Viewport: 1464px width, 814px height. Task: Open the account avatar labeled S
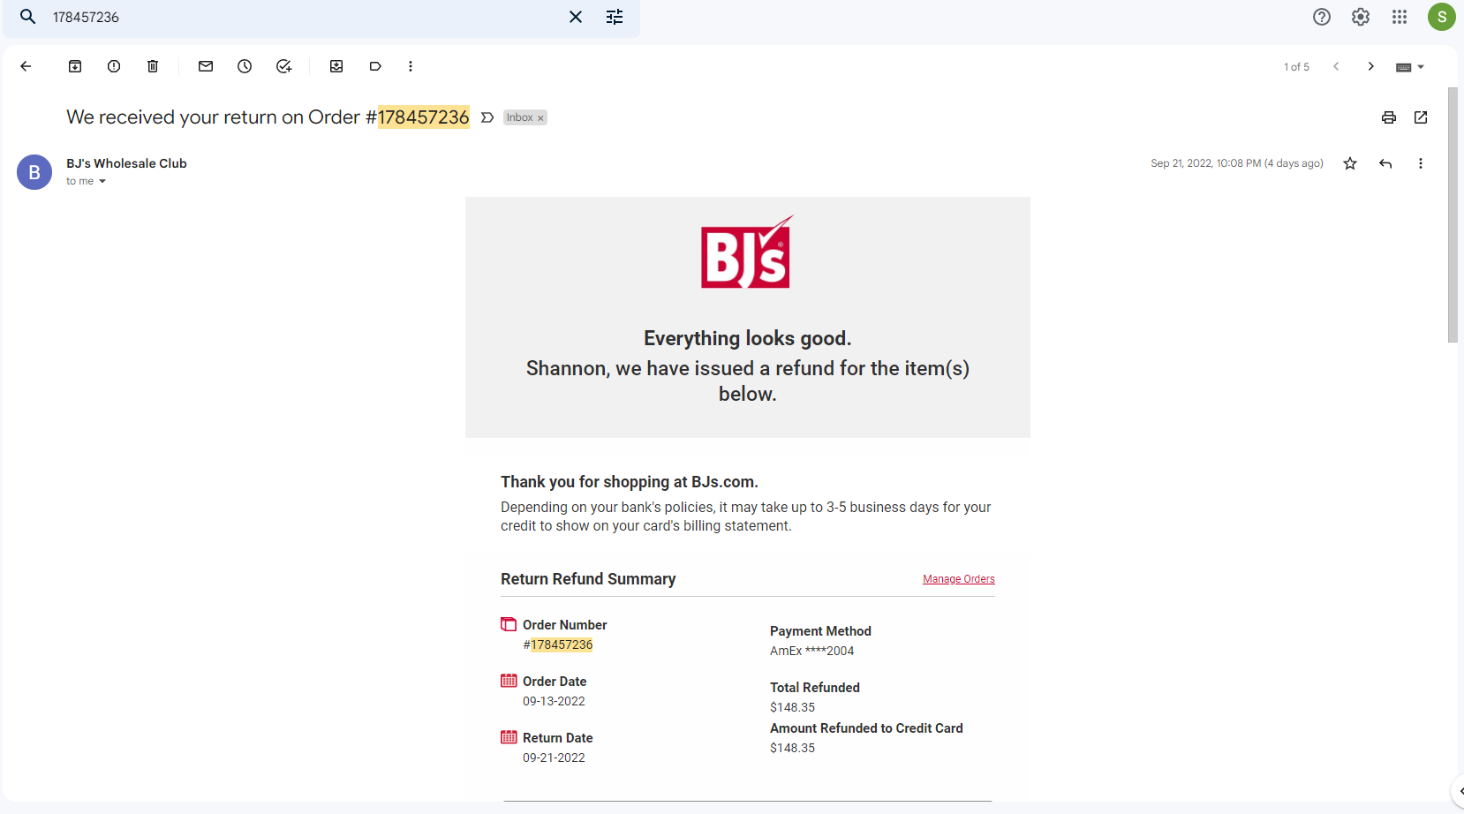[x=1442, y=17]
